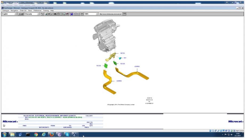Open the command prompt taskbar icon
This screenshot has width=245, height=138.
28,135
